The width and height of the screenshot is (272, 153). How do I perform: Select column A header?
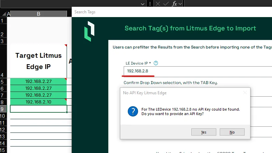9,14
